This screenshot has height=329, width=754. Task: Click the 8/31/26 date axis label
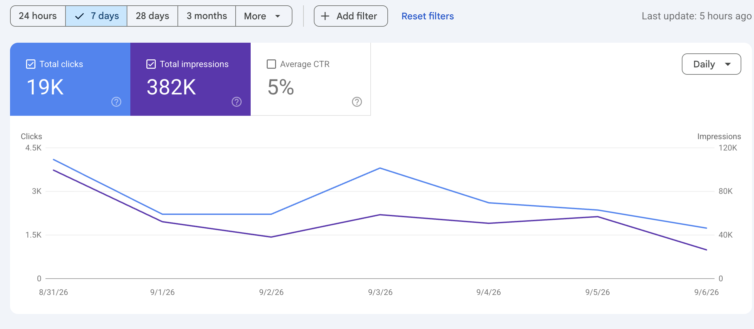point(53,292)
